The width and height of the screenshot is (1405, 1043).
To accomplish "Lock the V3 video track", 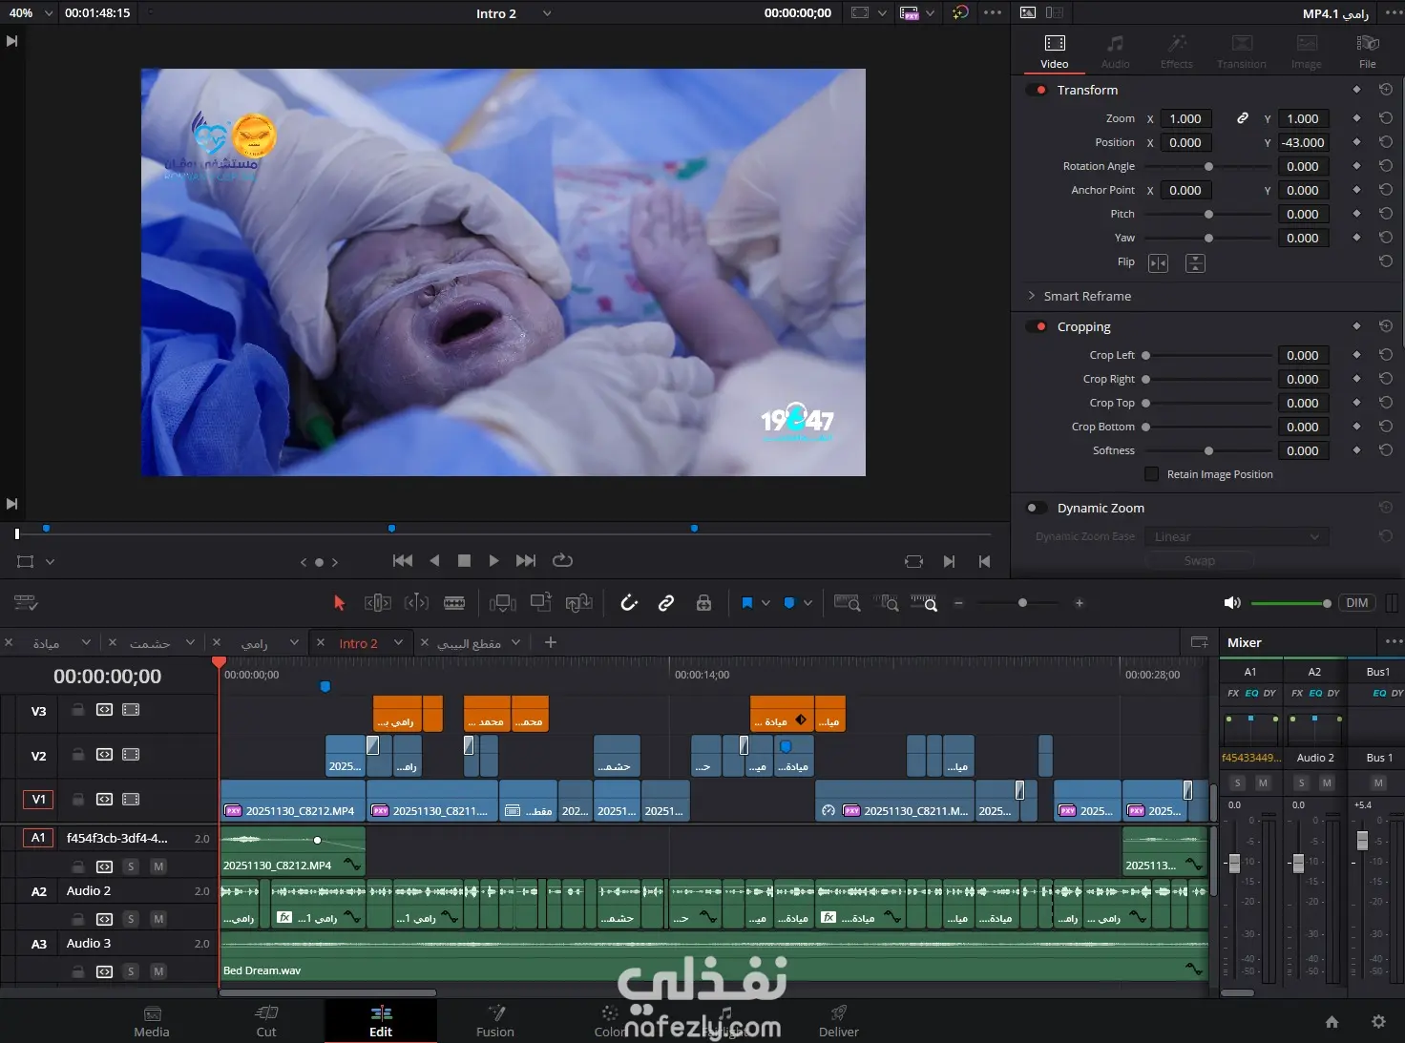I will (77, 710).
